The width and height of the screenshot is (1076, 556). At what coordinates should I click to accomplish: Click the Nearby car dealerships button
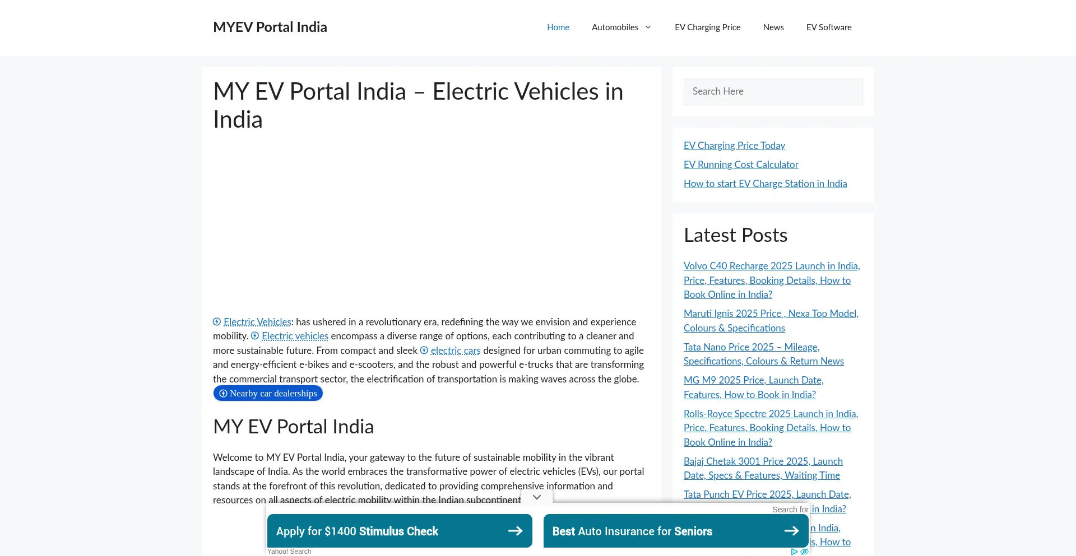coord(268,393)
